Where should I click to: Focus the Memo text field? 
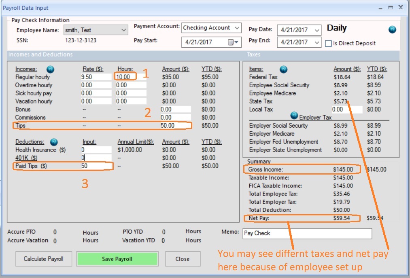[x=307, y=233]
